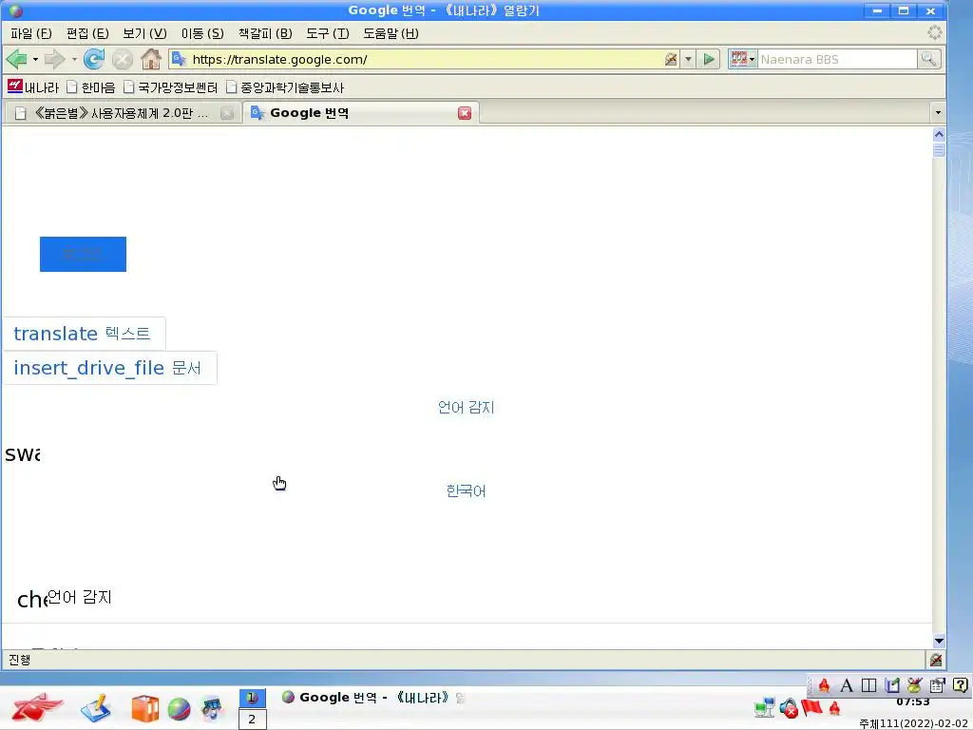Switch to virtual desktop 1

pyautogui.click(x=252, y=698)
